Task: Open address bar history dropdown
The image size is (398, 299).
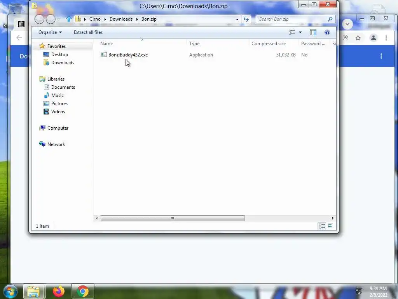Action: [x=237, y=19]
